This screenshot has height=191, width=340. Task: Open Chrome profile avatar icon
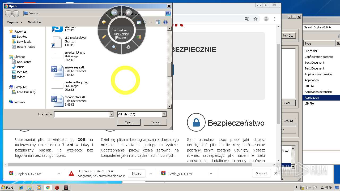[x=266, y=19]
